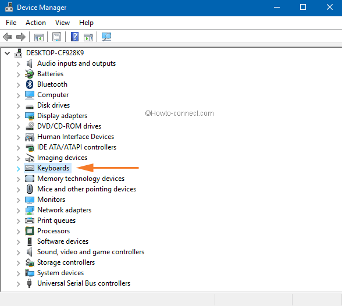Click the Action Pane toolbar icon

[88, 37]
